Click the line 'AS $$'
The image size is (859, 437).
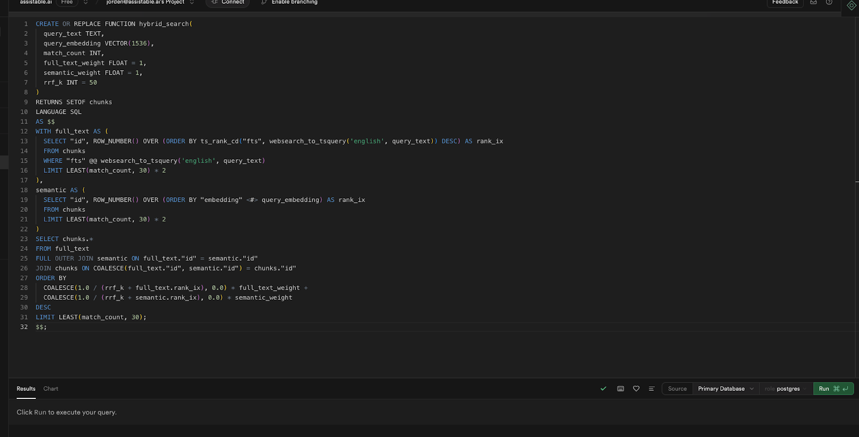point(45,122)
